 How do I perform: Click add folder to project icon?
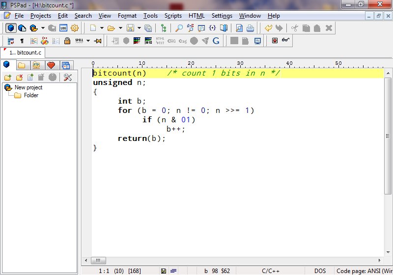click(x=8, y=78)
